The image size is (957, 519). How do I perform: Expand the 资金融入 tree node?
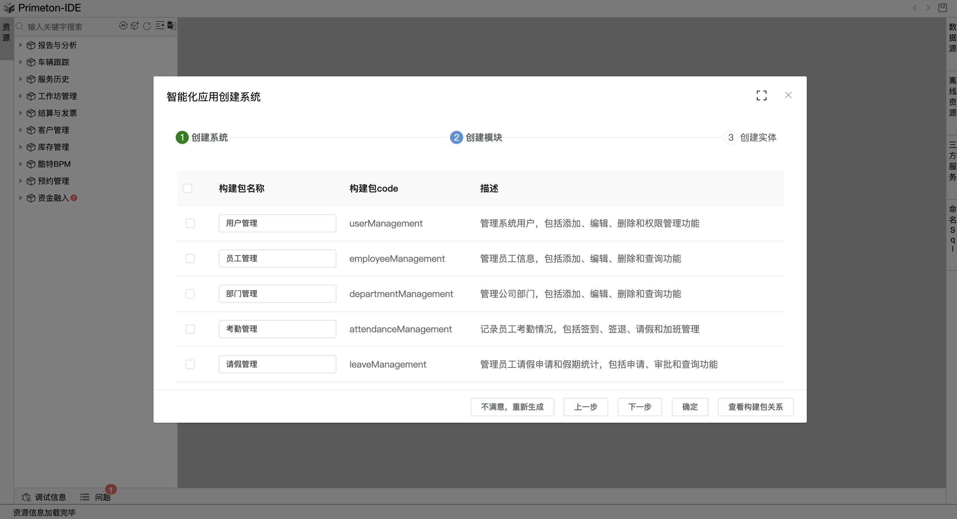(x=21, y=198)
